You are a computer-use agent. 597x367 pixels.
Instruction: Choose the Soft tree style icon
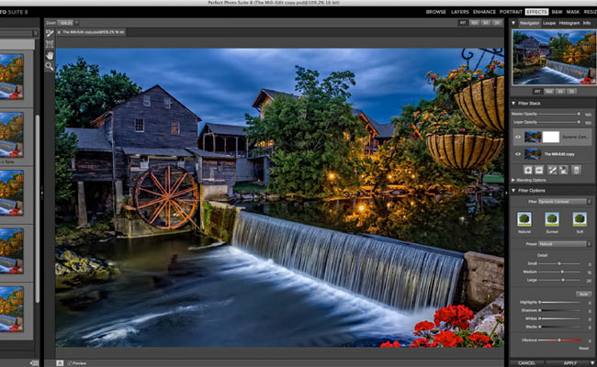coord(580,219)
